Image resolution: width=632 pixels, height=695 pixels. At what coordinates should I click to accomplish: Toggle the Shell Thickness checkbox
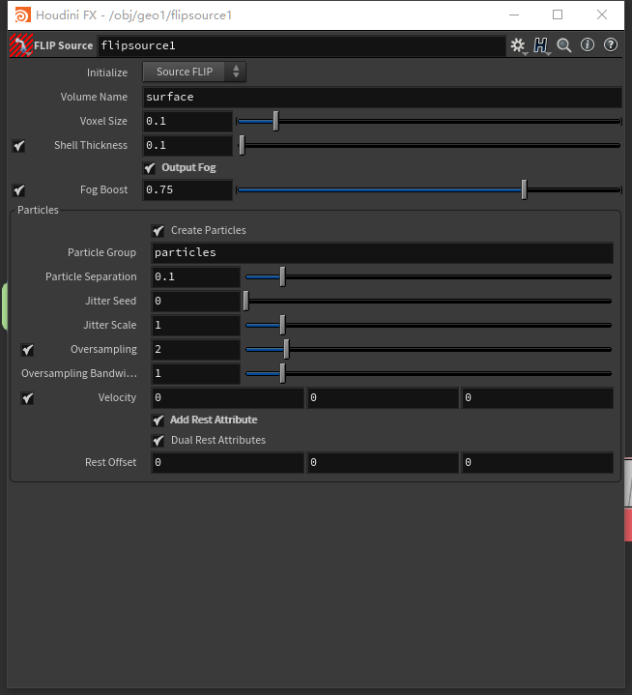click(x=18, y=146)
